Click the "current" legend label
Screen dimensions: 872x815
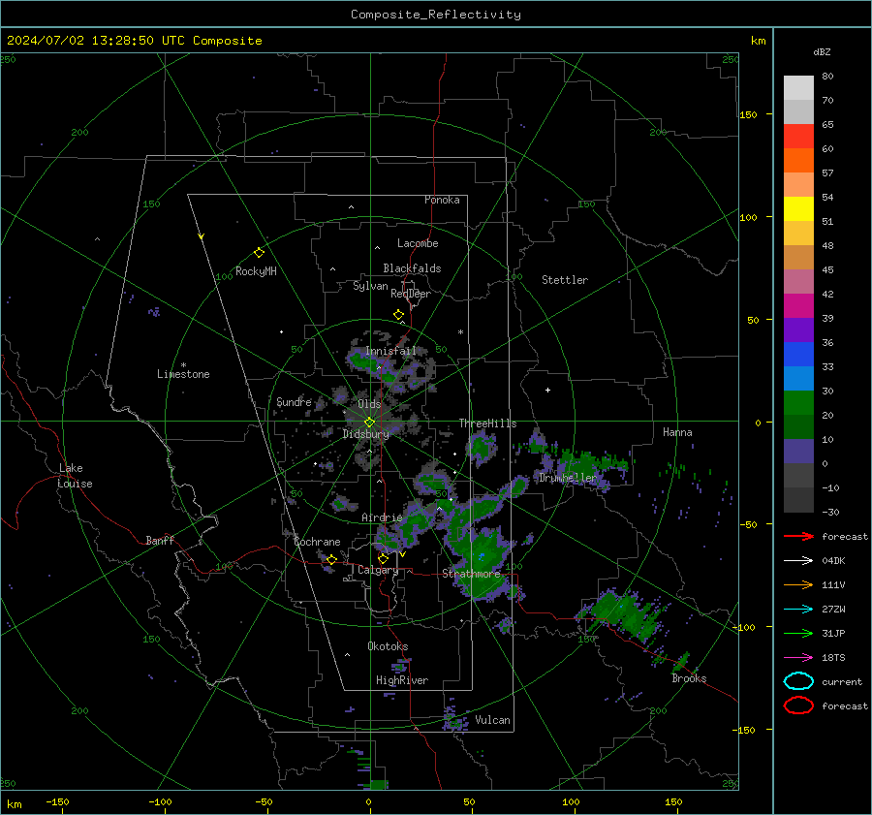tap(842, 682)
